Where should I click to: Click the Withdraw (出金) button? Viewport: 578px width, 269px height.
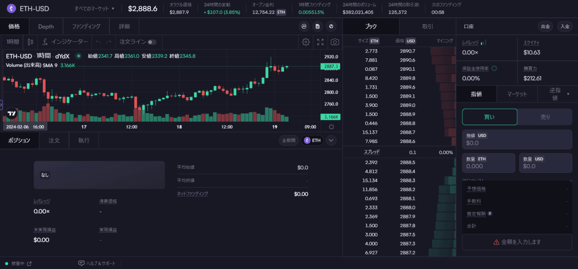point(545,26)
